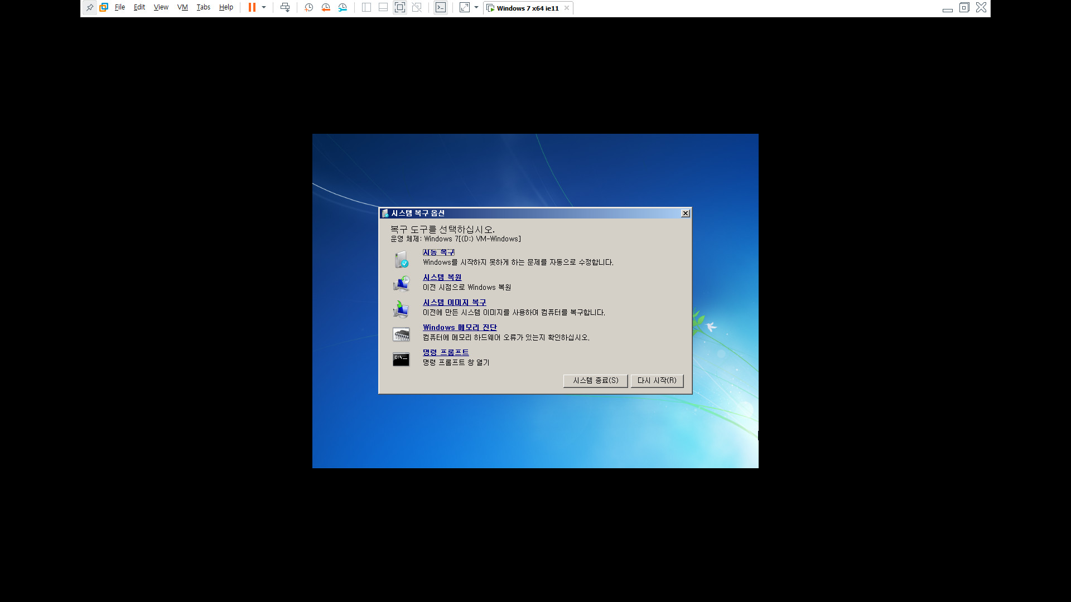Click the Unity mode icon
Viewport: 1071px width, 602px height.
tap(417, 8)
